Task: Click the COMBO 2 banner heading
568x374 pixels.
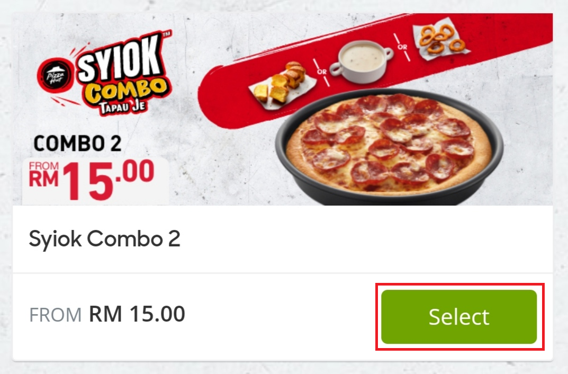Action: click(77, 143)
